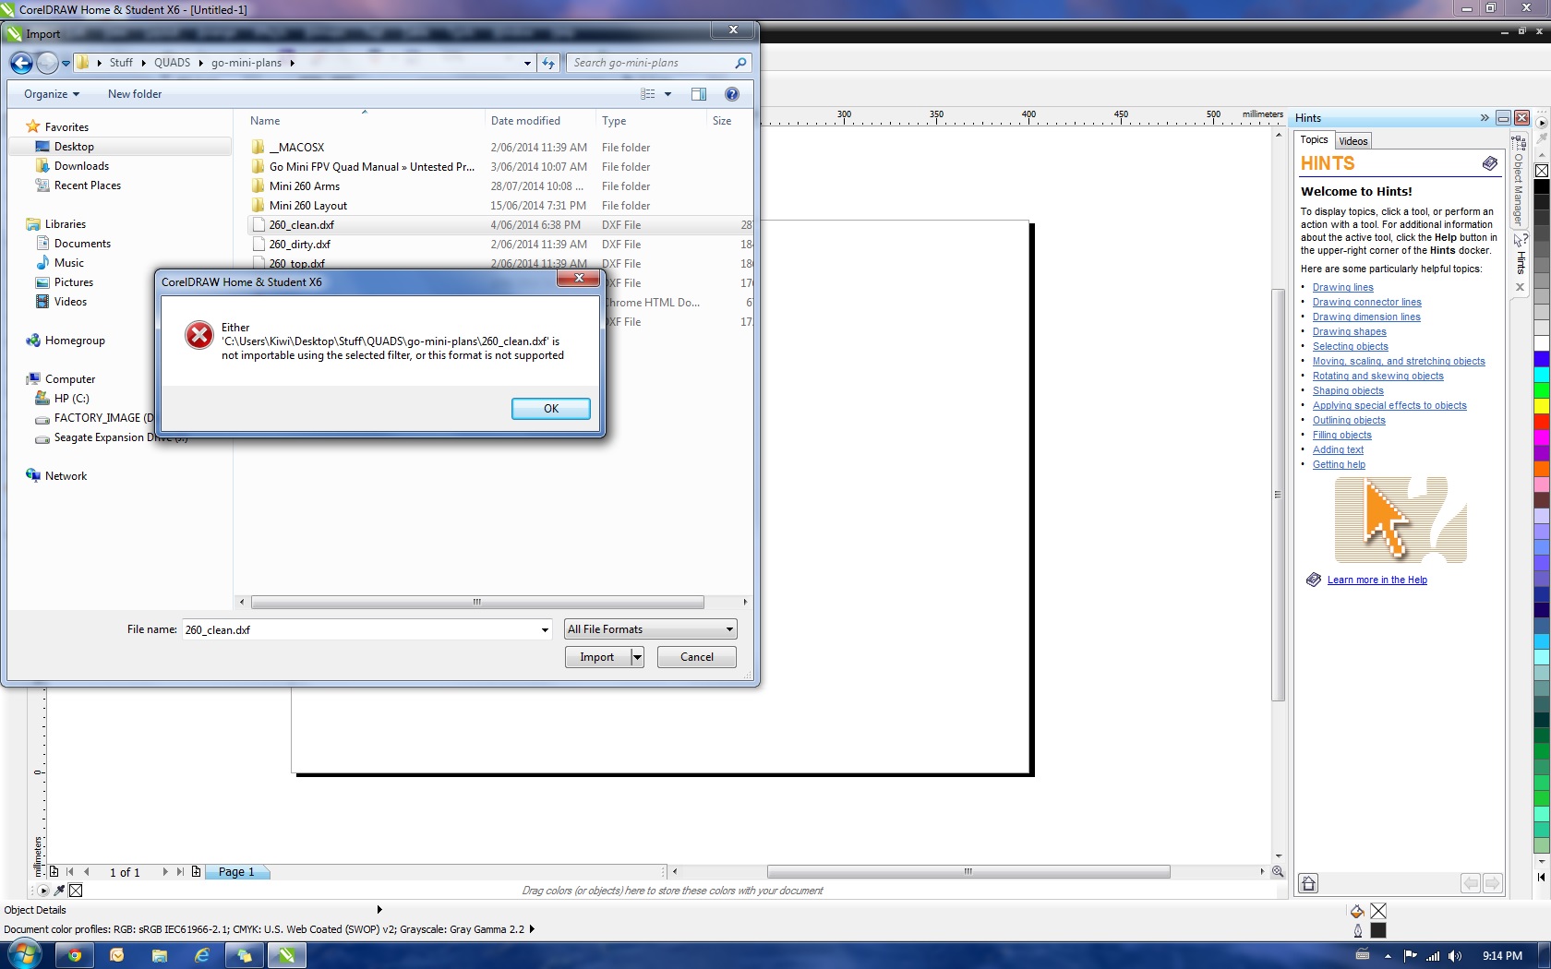Open the Organize menu dropdown

pyautogui.click(x=52, y=94)
